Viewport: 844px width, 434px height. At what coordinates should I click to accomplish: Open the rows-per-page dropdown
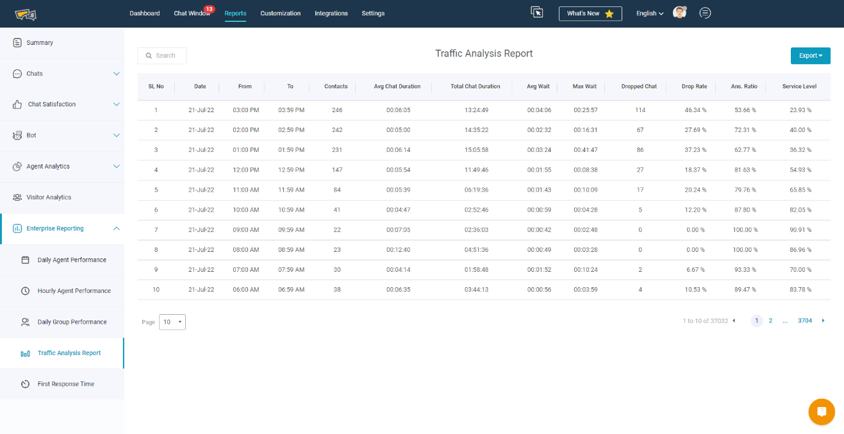pyautogui.click(x=172, y=322)
